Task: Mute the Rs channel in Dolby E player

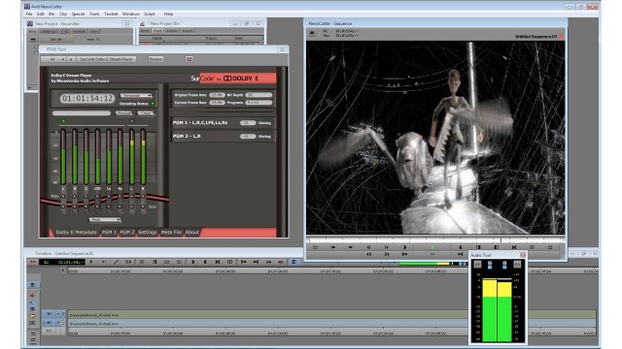Action: coord(121,196)
